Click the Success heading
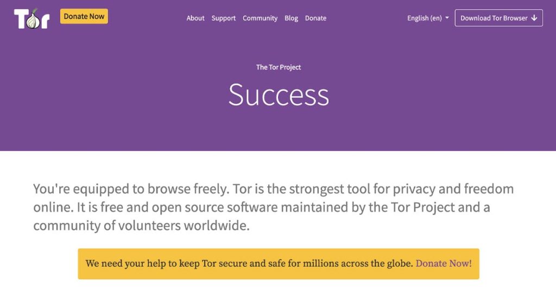 coord(279,95)
